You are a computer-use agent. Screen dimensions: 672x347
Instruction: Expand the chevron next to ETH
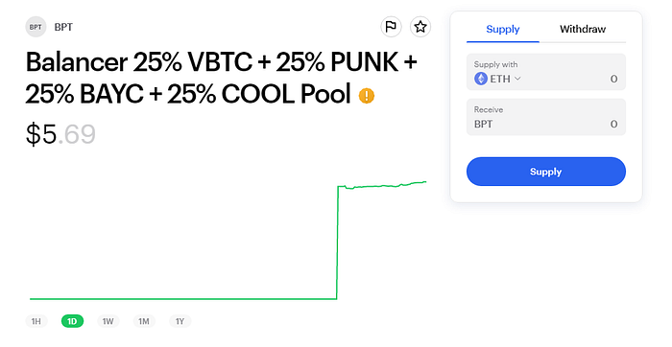coord(517,79)
